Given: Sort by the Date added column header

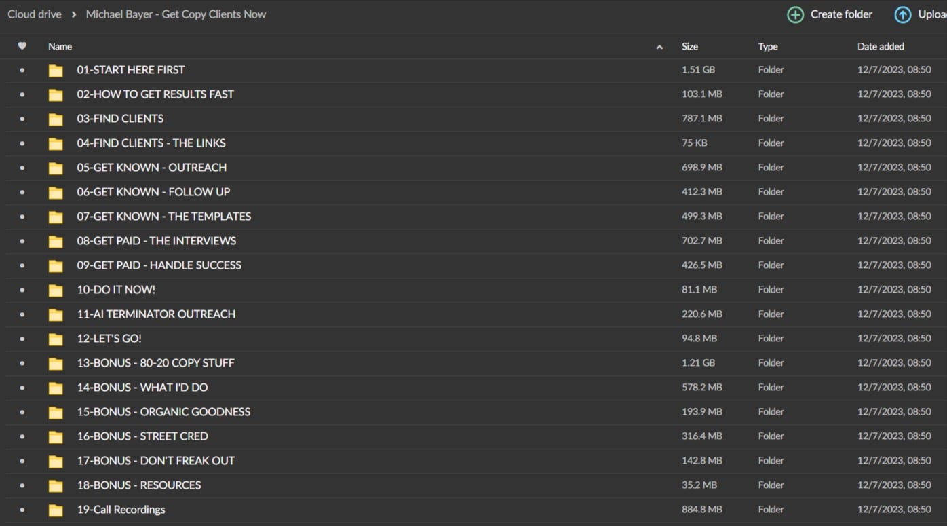Looking at the screenshot, I should click(881, 46).
